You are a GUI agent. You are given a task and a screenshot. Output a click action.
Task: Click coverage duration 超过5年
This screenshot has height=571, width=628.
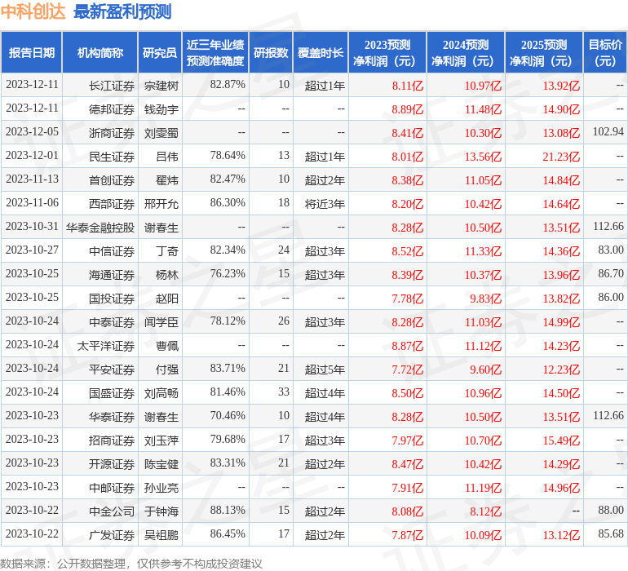(325, 370)
